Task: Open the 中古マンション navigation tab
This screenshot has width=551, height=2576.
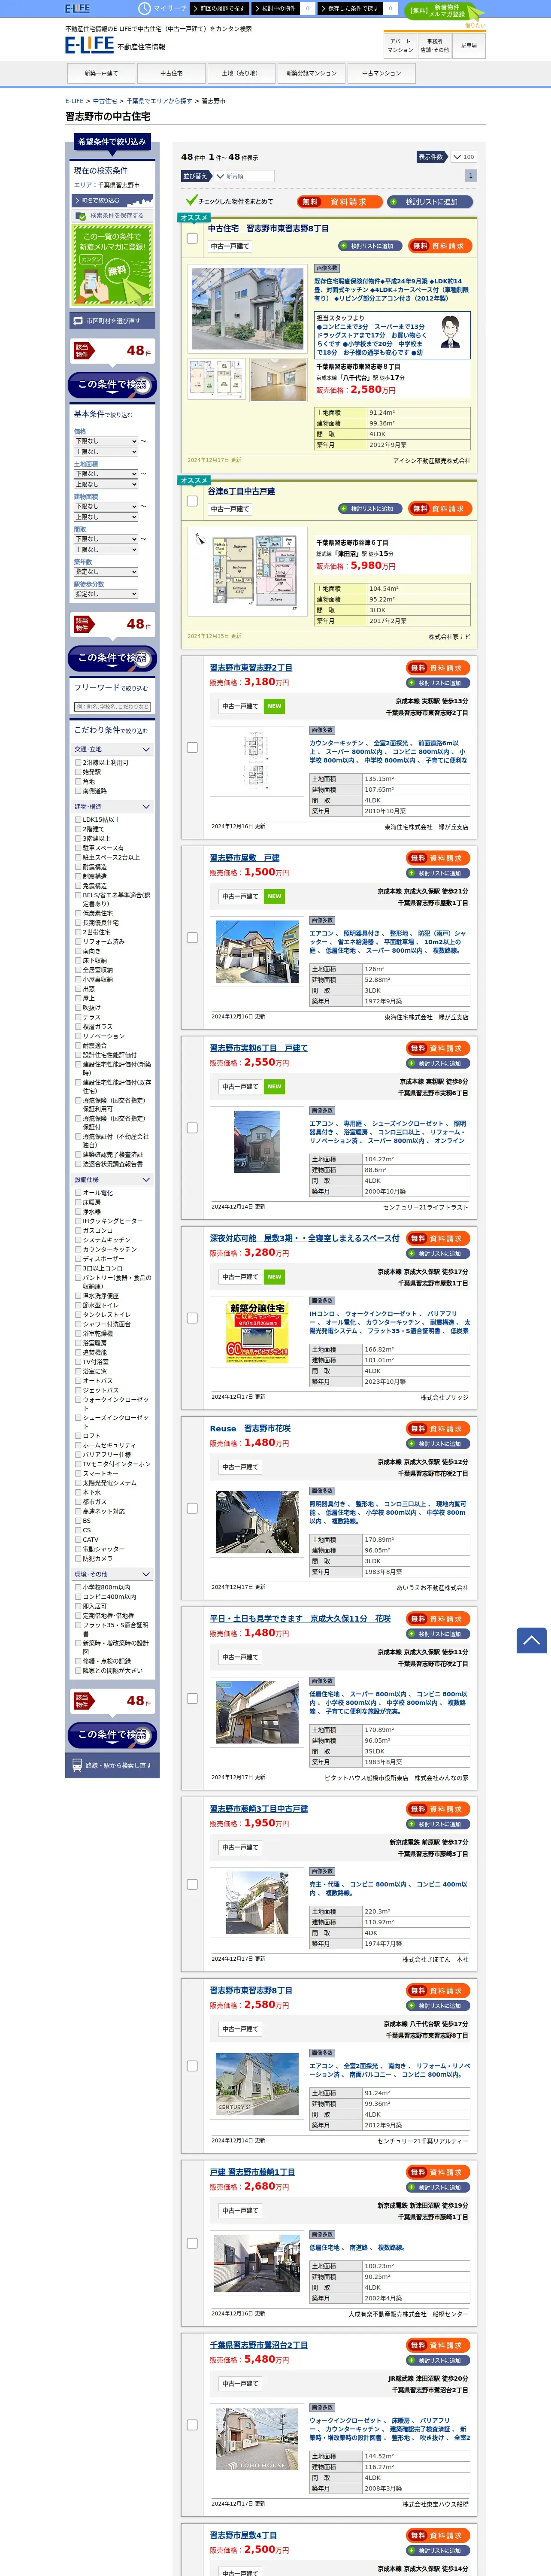Action: pos(381,73)
